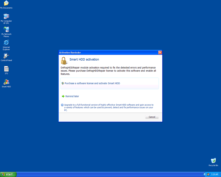Screen dimensions: 221x177
Task: Click the taskbar clock showing 7:29 AM
Action: [x=215, y=174]
